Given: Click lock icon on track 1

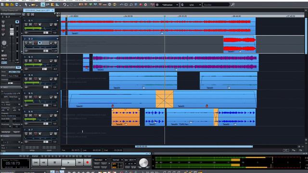Looking at the screenshot, I should (51, 25).
